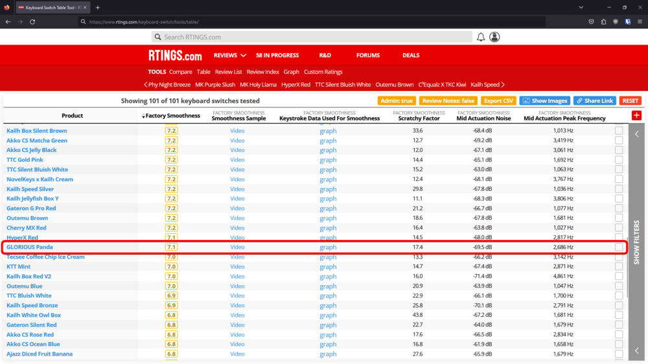Click the red plus add column button
This screenshot has height=364, width=648.
(x=636, y=115)
